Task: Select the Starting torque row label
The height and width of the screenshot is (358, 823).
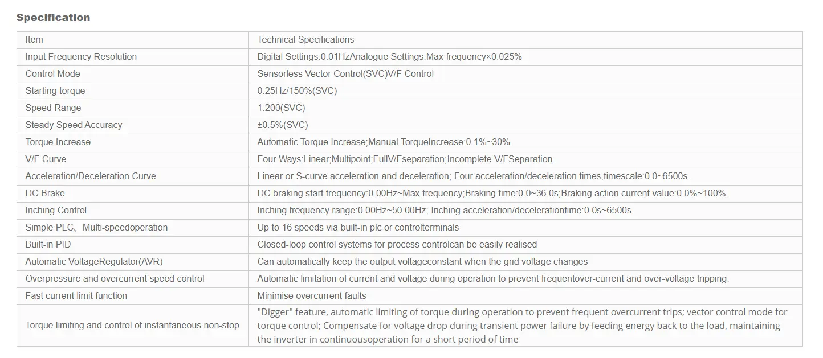Action: (55, 91)
